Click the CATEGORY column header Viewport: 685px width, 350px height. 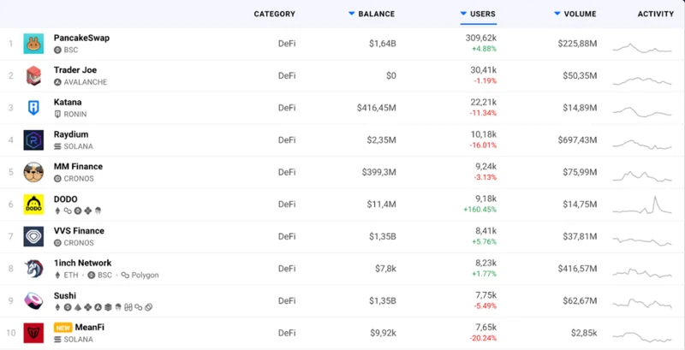click(x=274, y=14)
